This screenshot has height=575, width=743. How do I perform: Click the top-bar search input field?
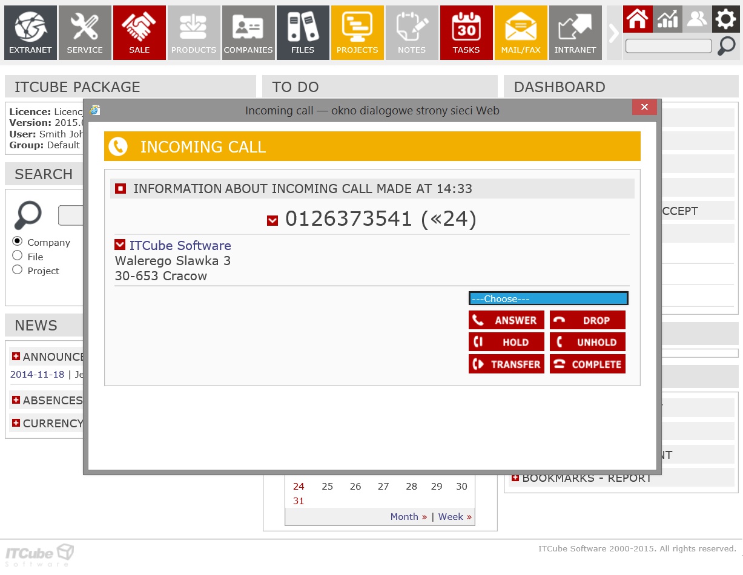[x=669, y=46]
